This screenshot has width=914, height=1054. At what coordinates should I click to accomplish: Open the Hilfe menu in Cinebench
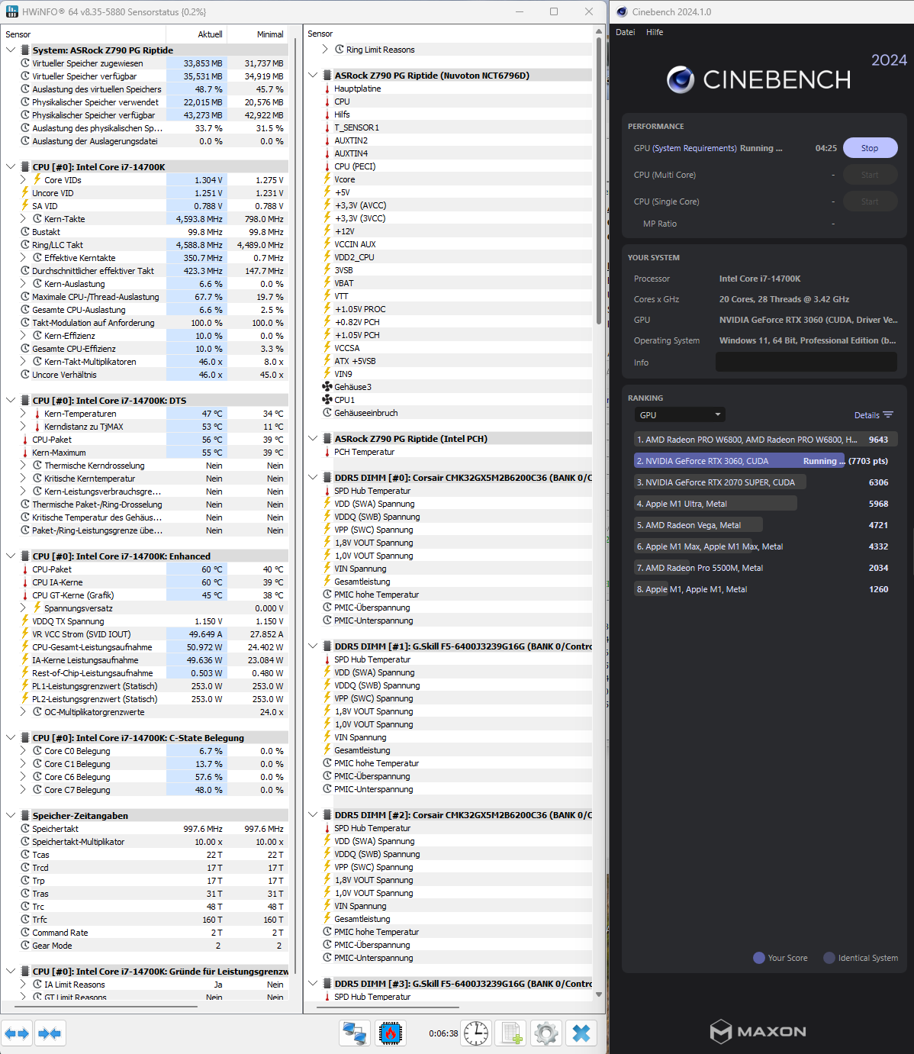point(655,32)
